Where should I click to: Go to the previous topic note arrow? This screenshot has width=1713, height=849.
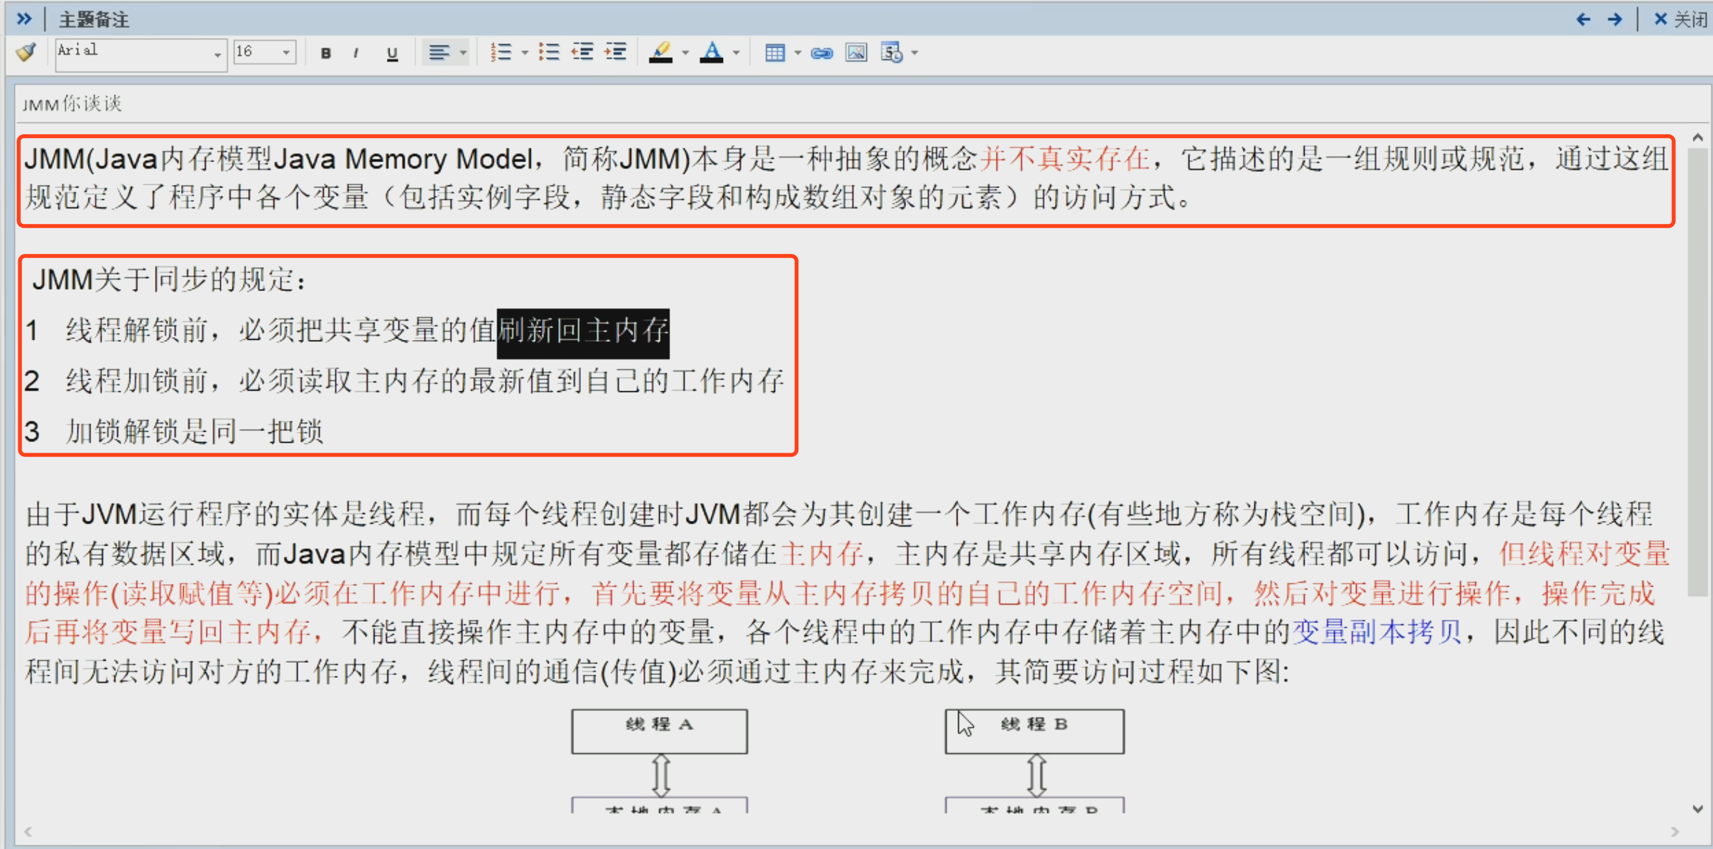[x=1583, y=20]
